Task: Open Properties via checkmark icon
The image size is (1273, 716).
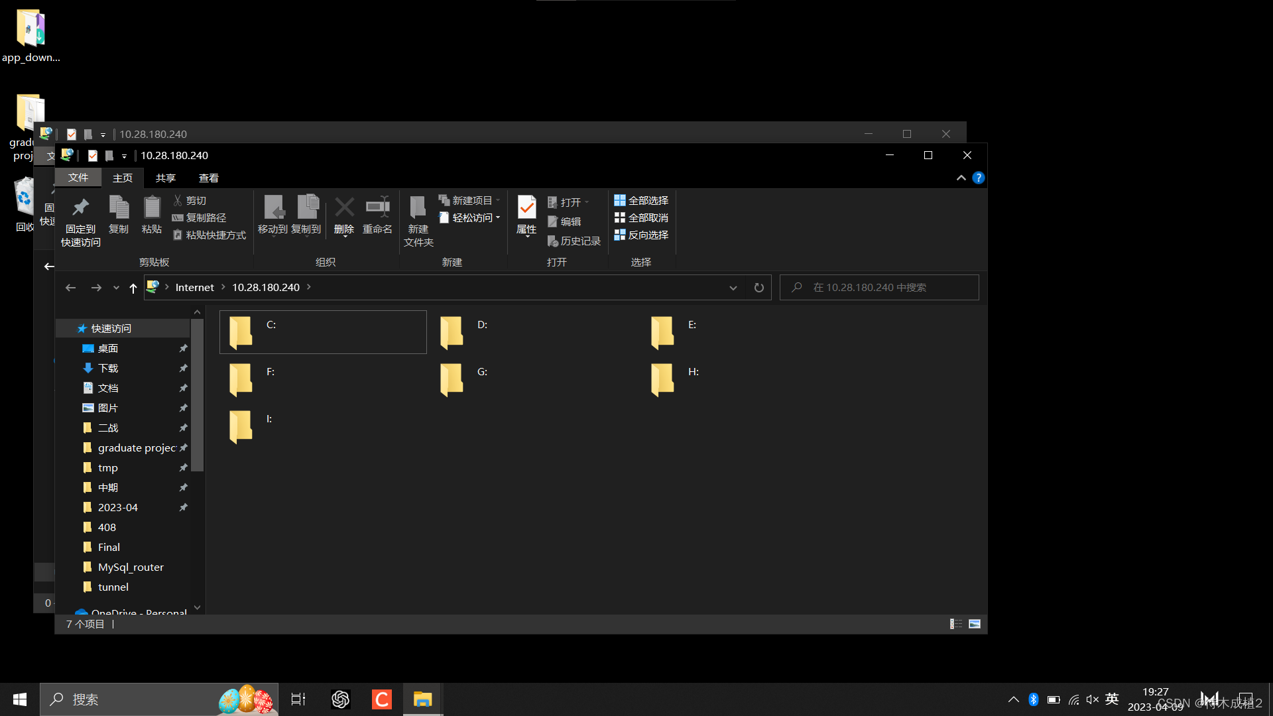Action: (x=526, y=208)
